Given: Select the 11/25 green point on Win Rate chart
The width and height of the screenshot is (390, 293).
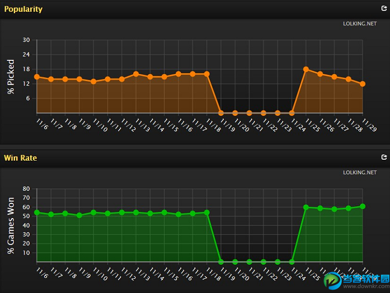Looking at the screenshot, I should tap(306, 207).
